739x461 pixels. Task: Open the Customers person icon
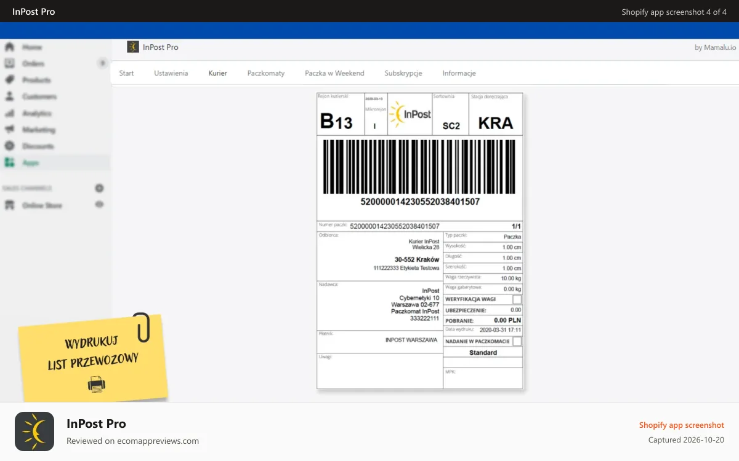[9, 97]
